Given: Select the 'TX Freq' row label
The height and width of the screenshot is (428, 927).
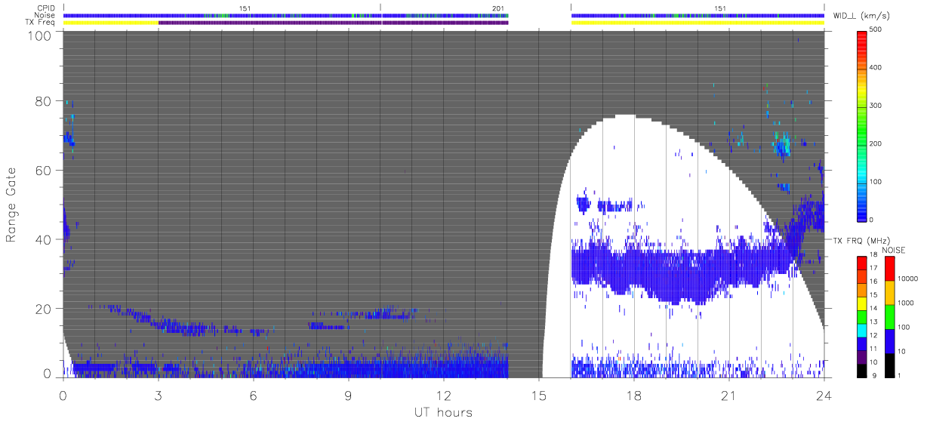Looking at the screenshot, I should coord(42,23).
